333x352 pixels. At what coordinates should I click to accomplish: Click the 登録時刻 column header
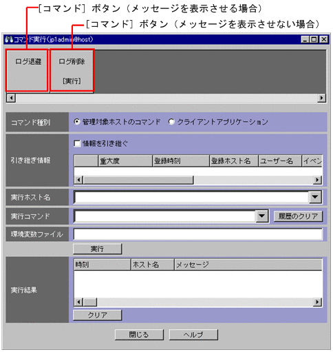pyautogui.click(x=181, y=161)
